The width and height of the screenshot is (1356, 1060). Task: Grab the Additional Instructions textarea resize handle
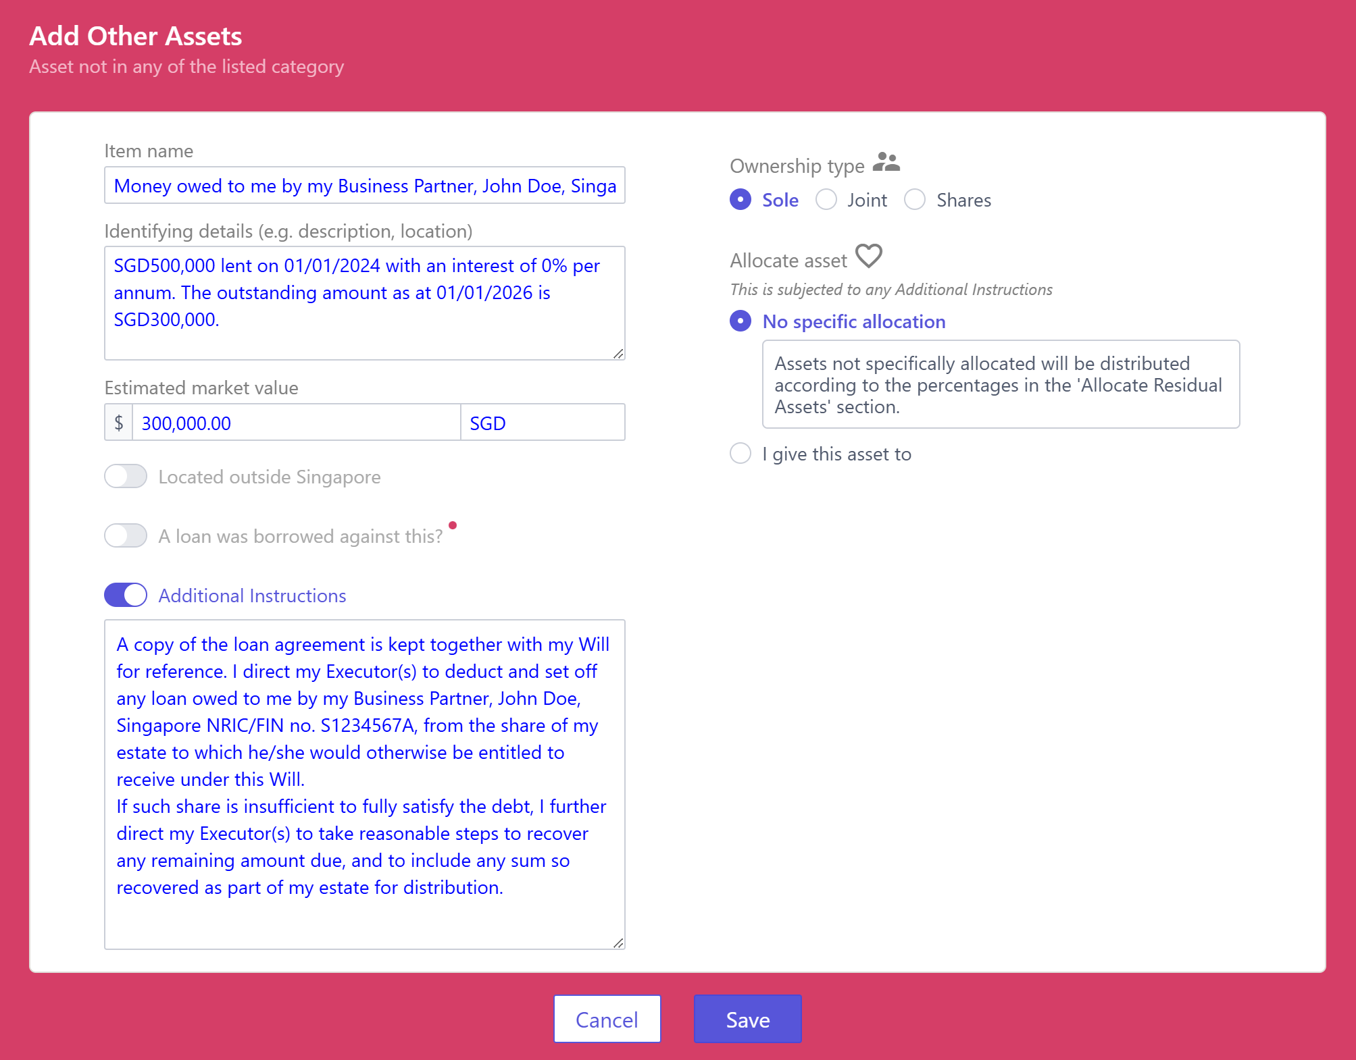click(x=618, y=943)
